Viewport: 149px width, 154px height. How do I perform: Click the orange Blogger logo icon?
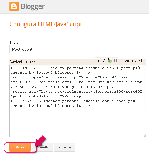point(14,6)
